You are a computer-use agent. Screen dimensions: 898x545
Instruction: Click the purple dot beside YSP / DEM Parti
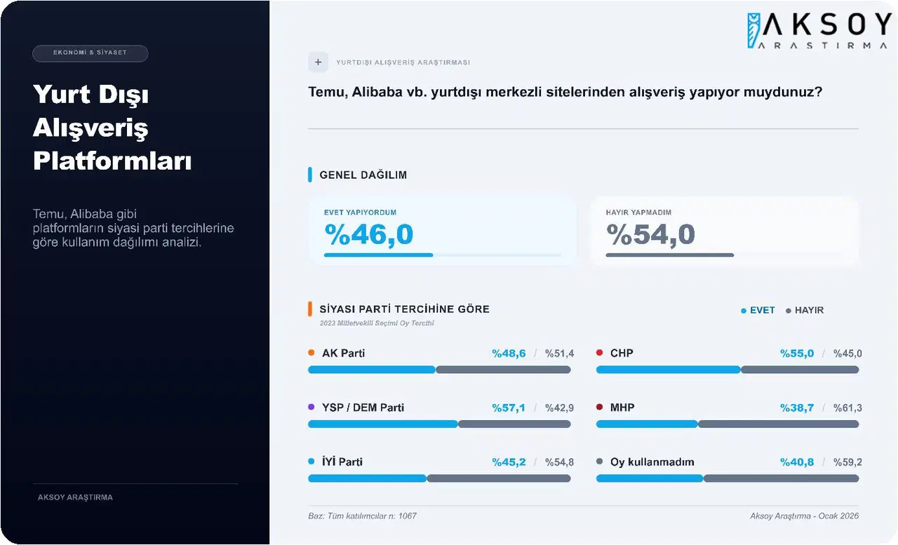[311, 408]
